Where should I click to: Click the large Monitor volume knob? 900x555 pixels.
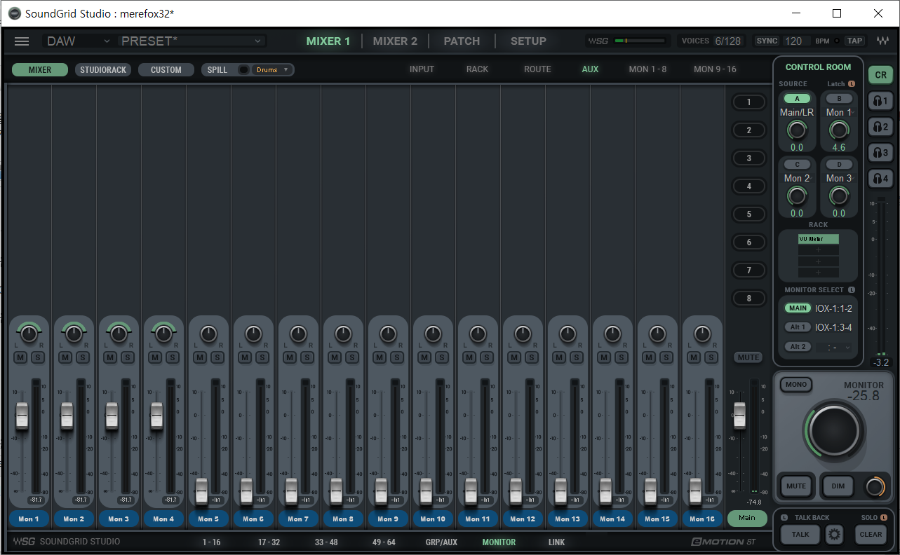(x=833, y=430)
